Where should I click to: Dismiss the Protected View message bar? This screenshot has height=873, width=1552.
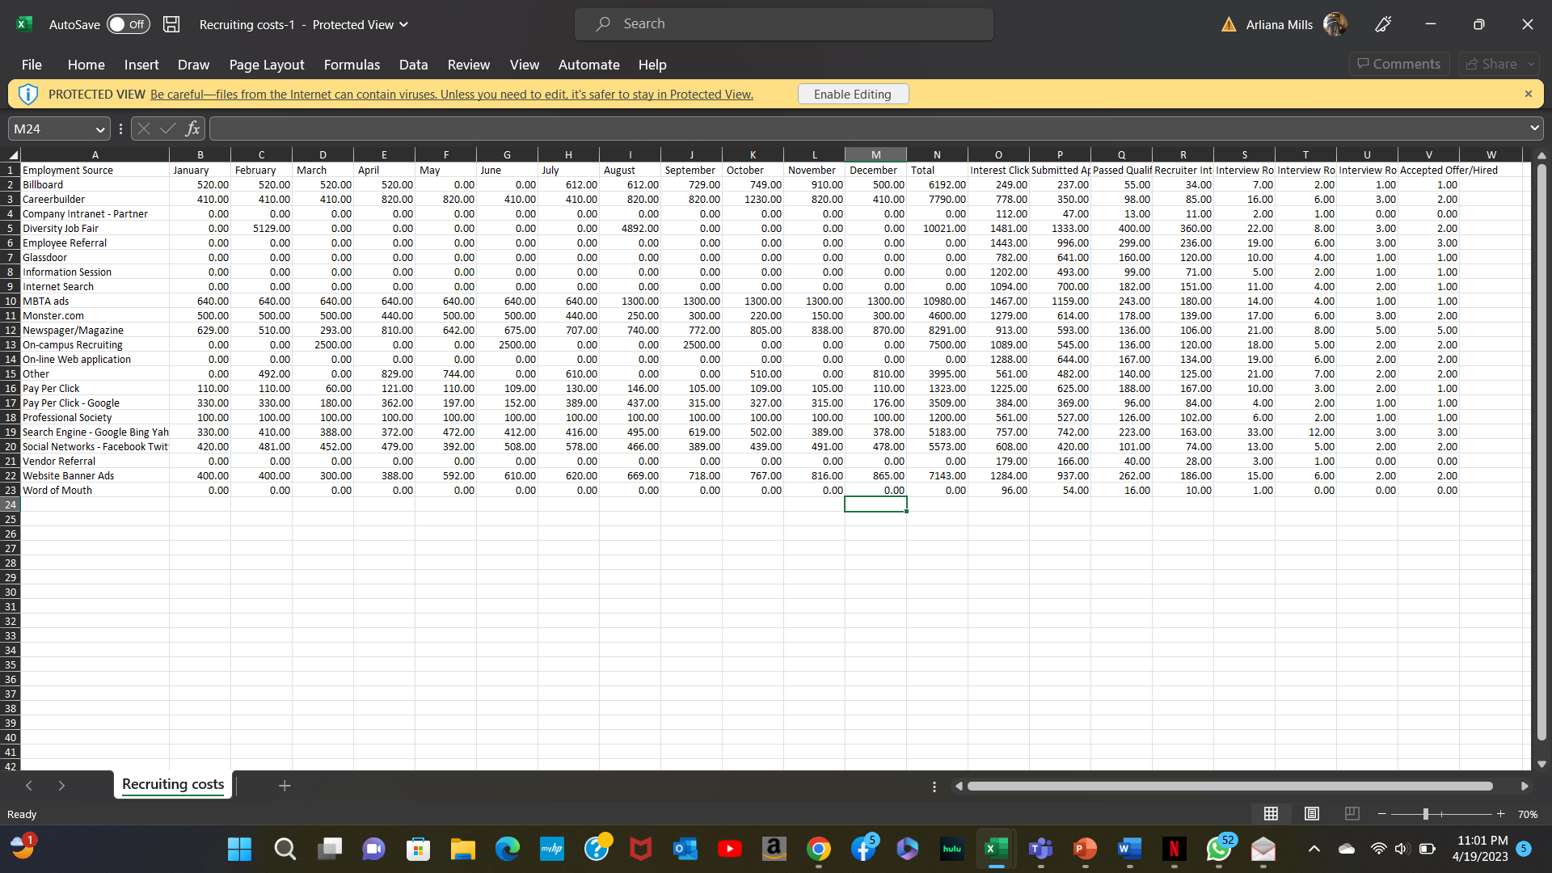click(1528, 94)
